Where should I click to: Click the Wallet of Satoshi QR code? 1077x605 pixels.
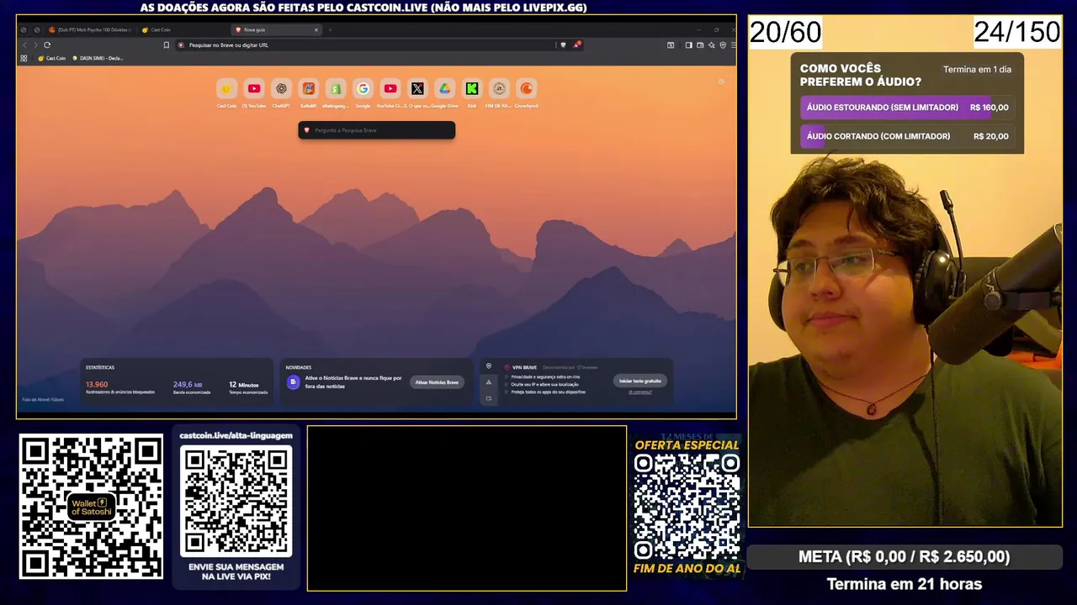coord(91,507)
